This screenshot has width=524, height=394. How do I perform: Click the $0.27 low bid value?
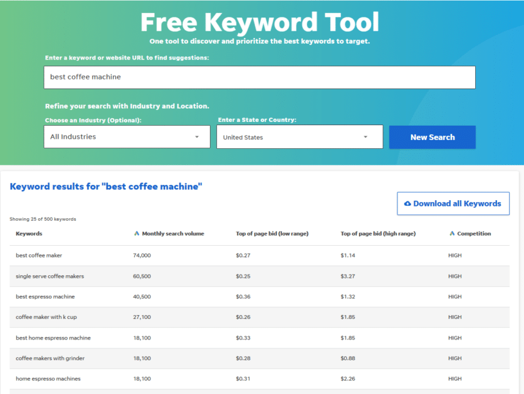[243, 255]
